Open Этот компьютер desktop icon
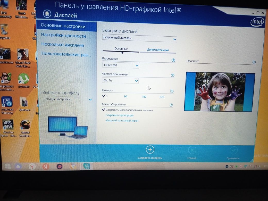 pos(5,9)
